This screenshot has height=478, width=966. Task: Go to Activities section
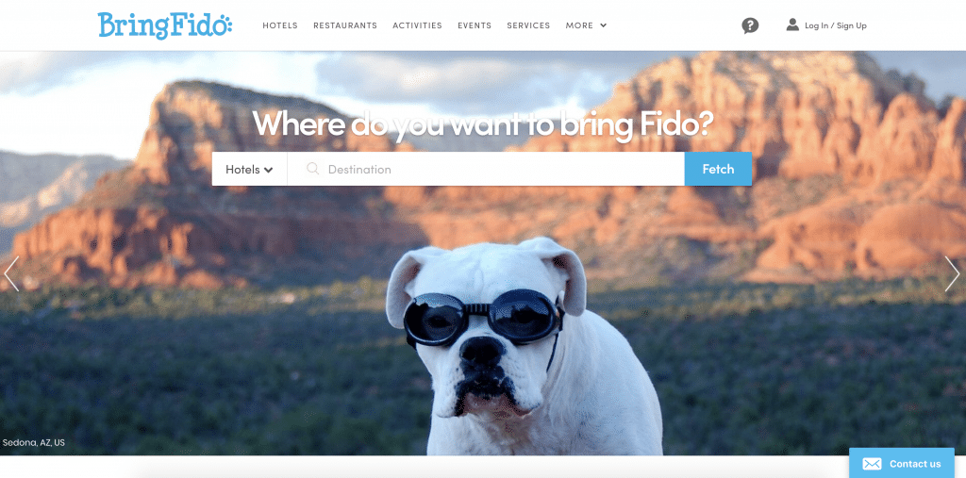tap(417, 25)
